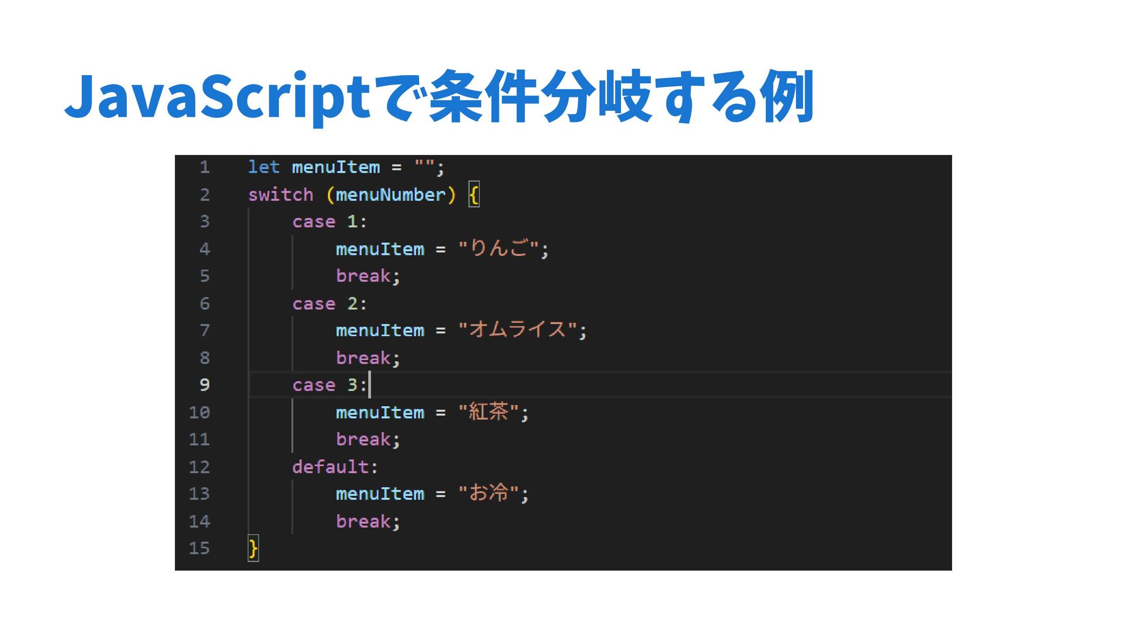The image size is (1127, 634).
Task: Click the "りんご" string literal
Action: [x=498, y=249]
